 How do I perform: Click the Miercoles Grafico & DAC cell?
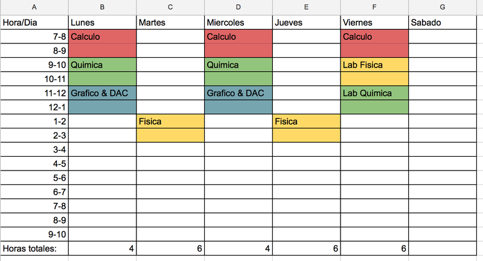[x=238, y=93]
